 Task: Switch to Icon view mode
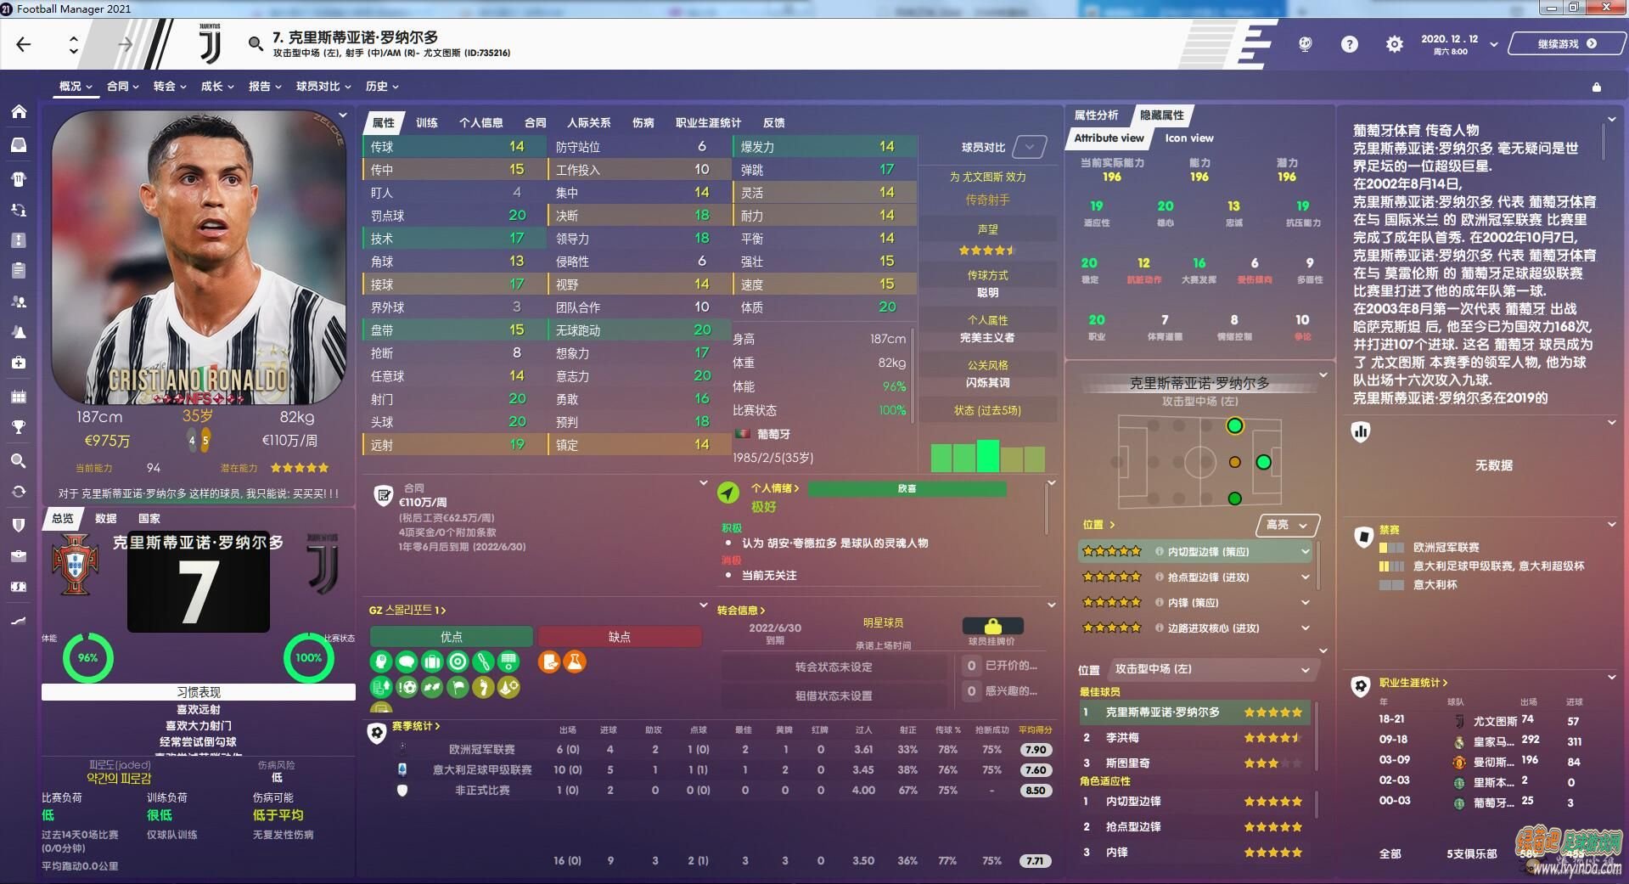point(1188,138)
